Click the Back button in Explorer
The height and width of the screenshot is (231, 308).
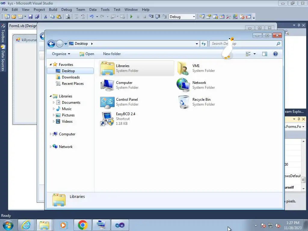[51, 44]
